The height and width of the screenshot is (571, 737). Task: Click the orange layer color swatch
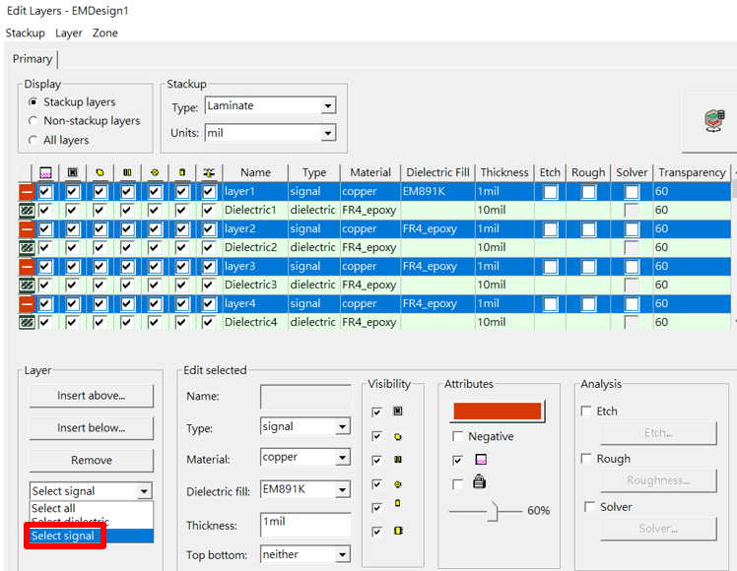(498, 412)
